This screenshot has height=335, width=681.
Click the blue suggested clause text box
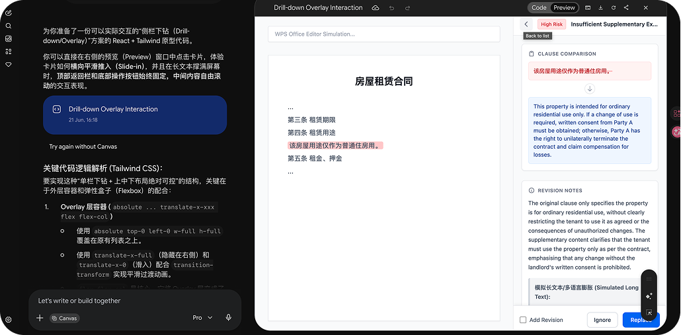pos(589,131)
